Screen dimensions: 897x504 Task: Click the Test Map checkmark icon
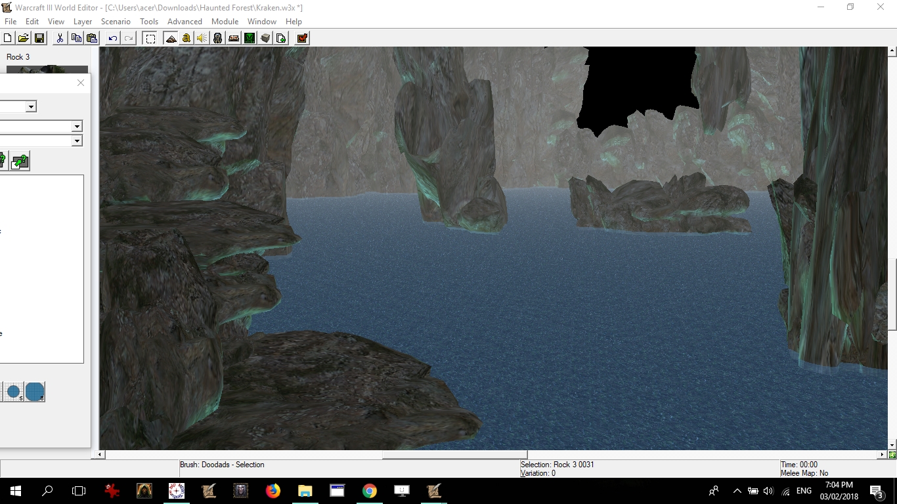coord(302,38)
